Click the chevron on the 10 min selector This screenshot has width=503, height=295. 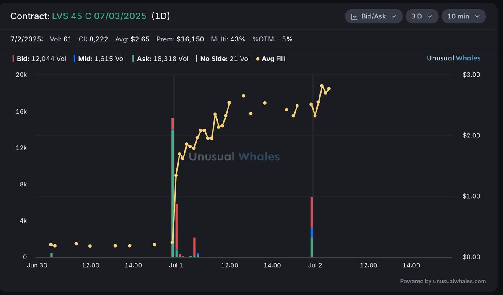point(478,16)
